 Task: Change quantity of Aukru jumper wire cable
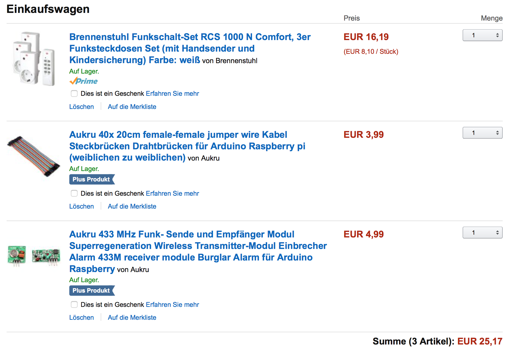482,133
